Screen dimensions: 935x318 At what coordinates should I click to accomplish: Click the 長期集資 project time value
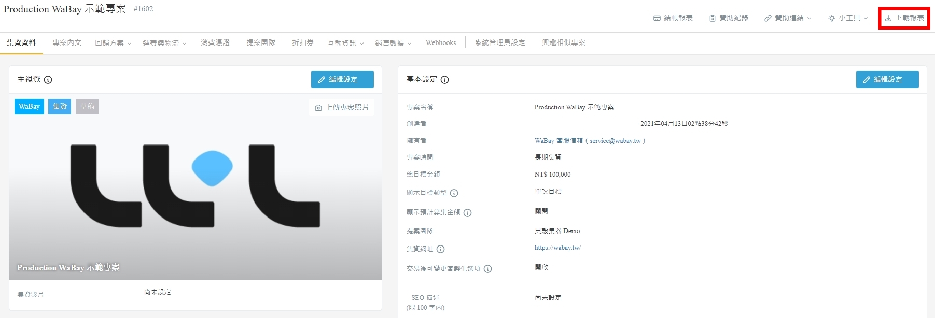tap(548, 157)
